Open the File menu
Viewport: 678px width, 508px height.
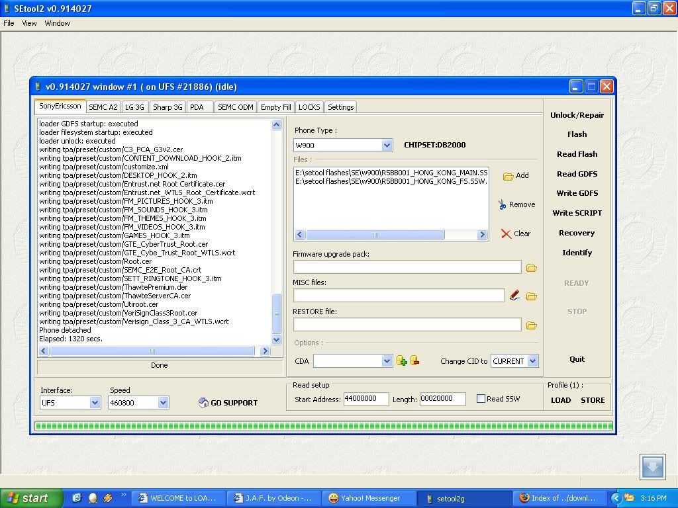click(9, 23)
